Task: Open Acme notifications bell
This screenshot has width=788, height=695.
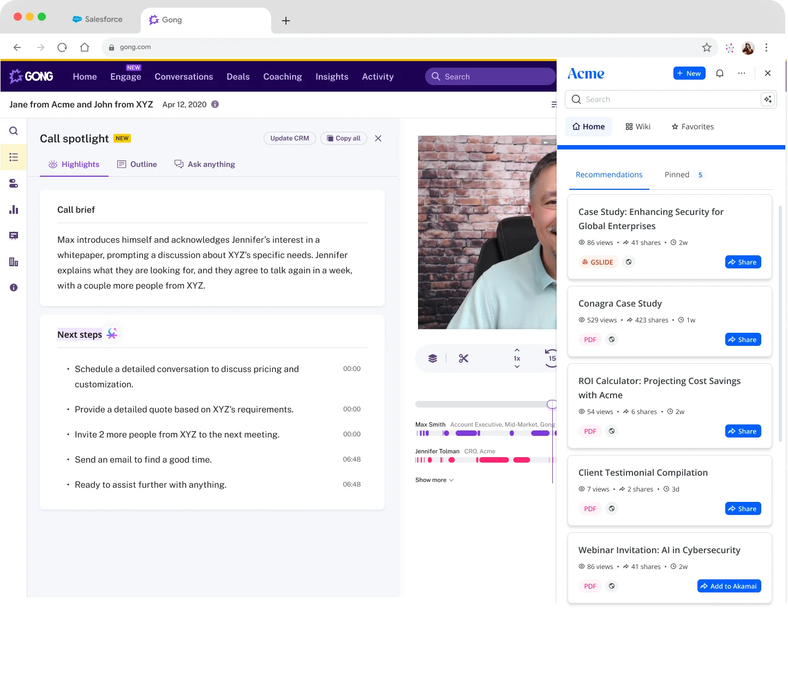Action: point(720,73)
